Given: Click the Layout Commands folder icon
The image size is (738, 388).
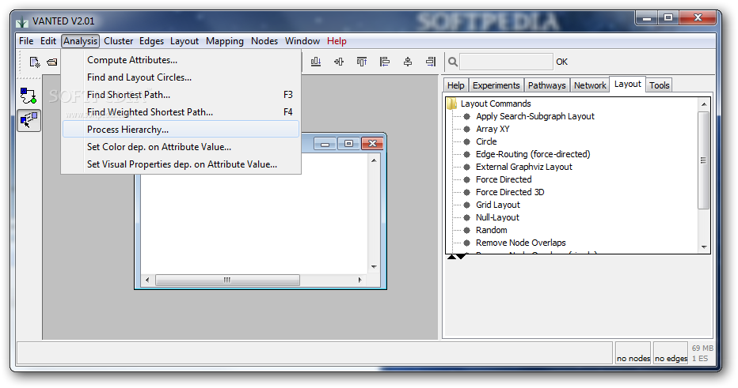Looking at the screenshot, I should (452, 104).
